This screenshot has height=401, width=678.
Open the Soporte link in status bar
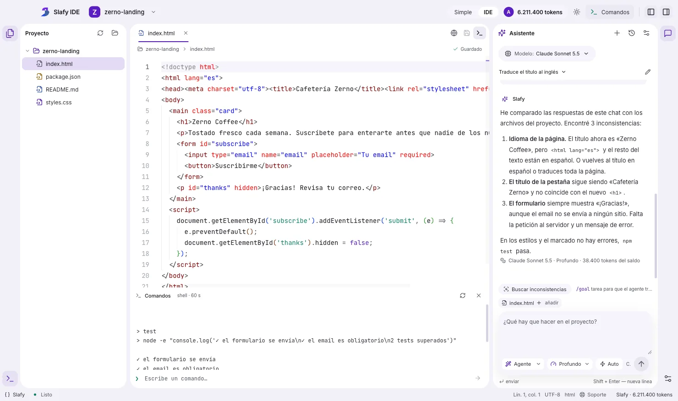[593, 395]
